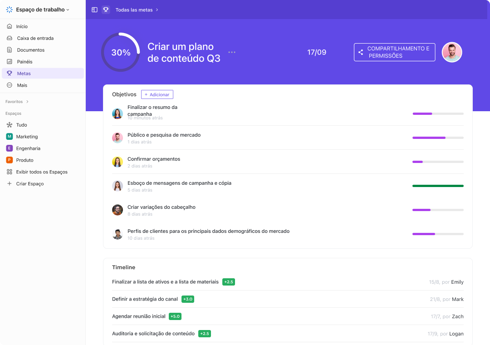Image resolution: width=490 pixels, height=345 pixels.
Task: Click avatar for Finalizar o resumo da campanha
Action: pos(118,113)
